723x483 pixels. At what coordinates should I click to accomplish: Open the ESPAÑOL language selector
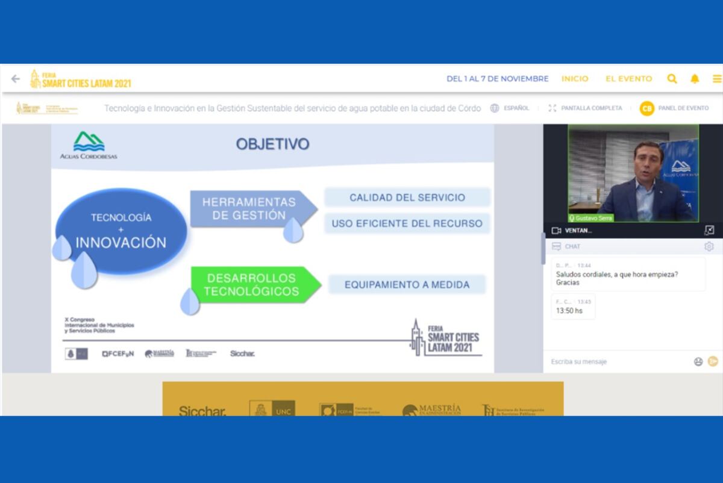516,108
